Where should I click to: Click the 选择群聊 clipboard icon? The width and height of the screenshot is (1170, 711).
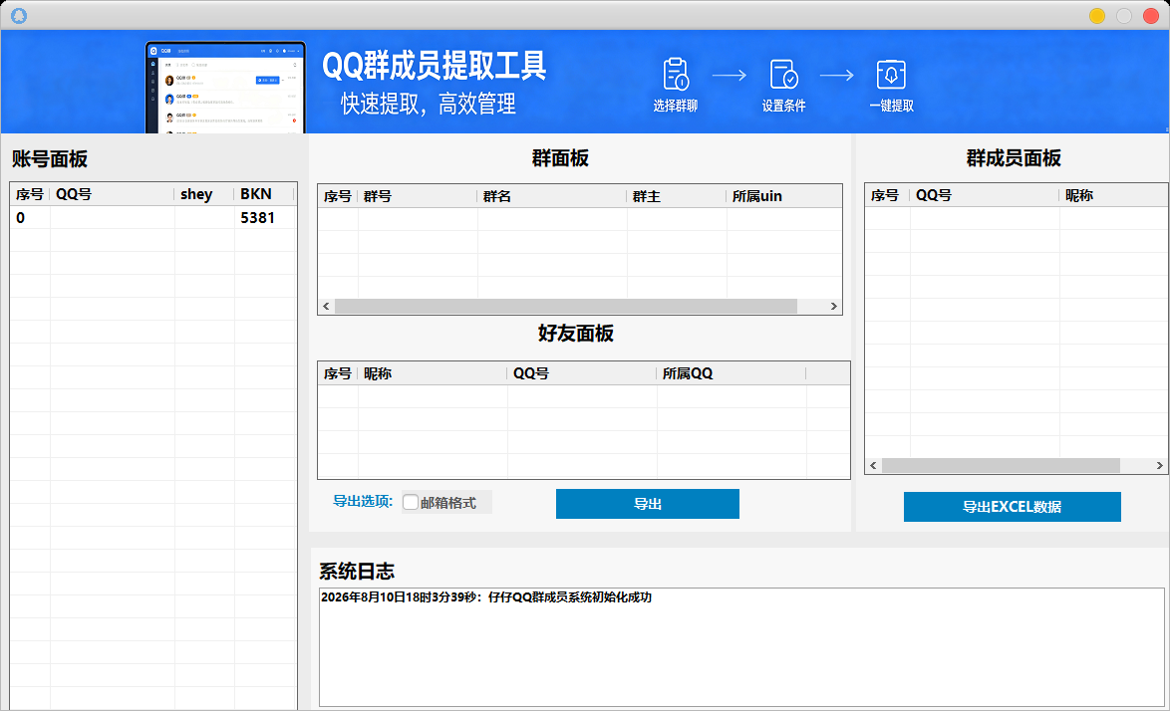click(676, 75)
